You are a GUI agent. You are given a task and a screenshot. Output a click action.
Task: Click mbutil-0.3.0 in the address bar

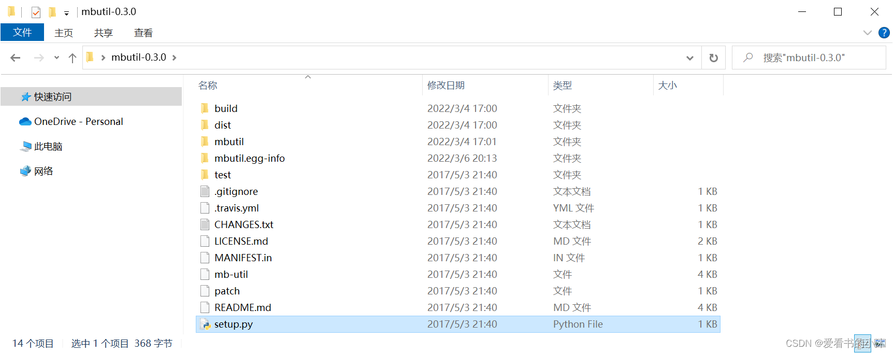point(139,57)
